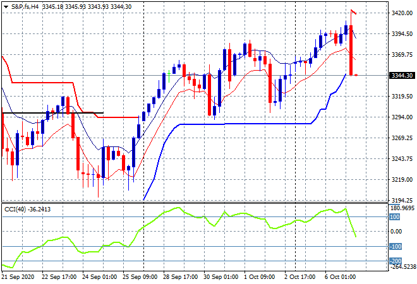Click the -264.5238 CCI minimum label
The image size is (417, 284).
[x=402, y=266]
